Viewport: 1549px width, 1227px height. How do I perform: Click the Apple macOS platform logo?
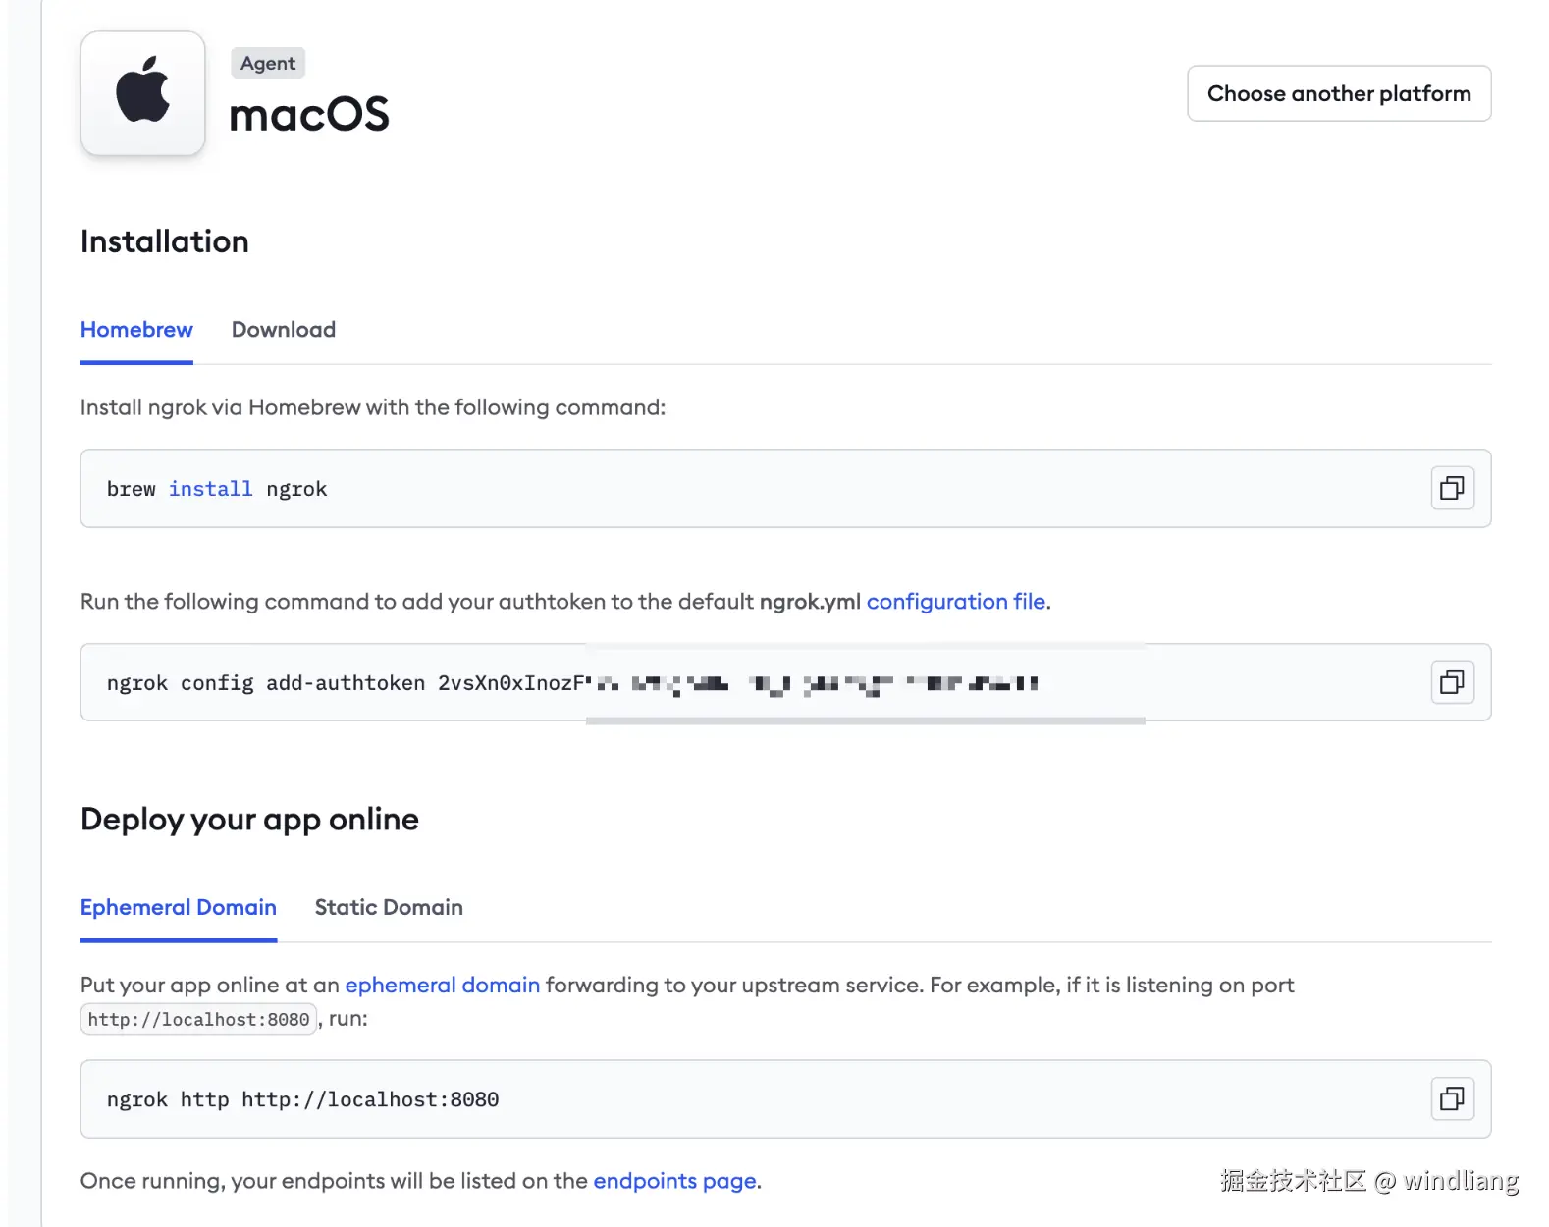pyautogui.click(x=142, y=92)
